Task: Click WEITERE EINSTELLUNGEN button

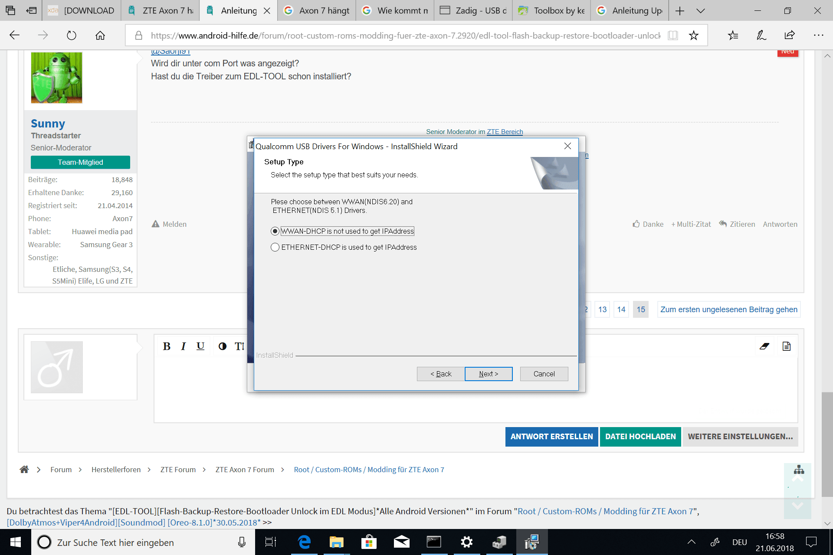Action: pyautogui.click(x=740, y=437)
